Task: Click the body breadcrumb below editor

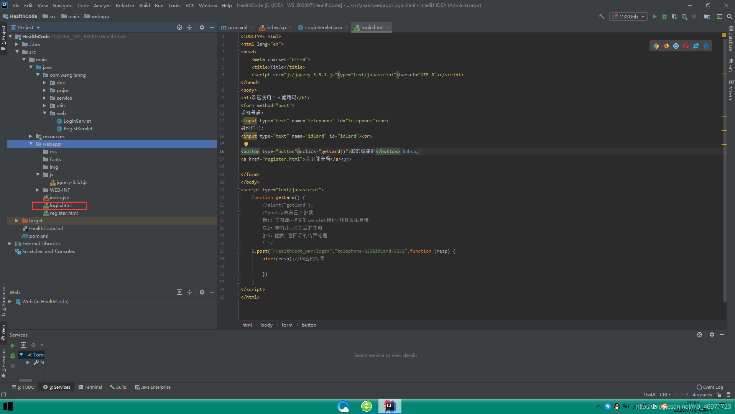Action: [x=267, y=325]
